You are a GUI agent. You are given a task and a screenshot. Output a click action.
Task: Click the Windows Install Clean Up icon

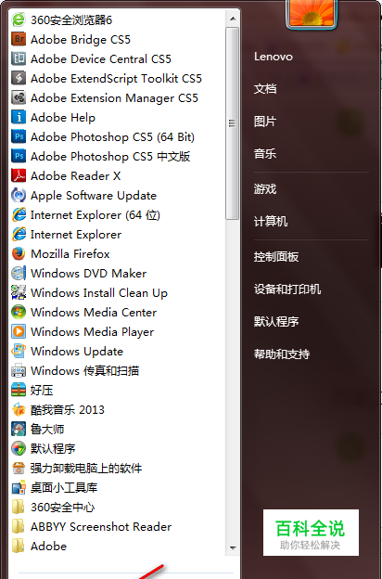tap(19, 293)
